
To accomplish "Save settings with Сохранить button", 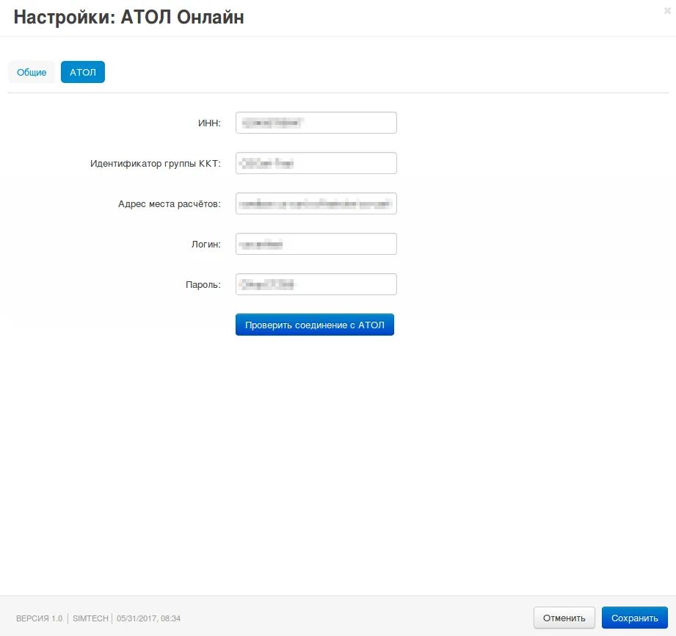I will (635, 618).
